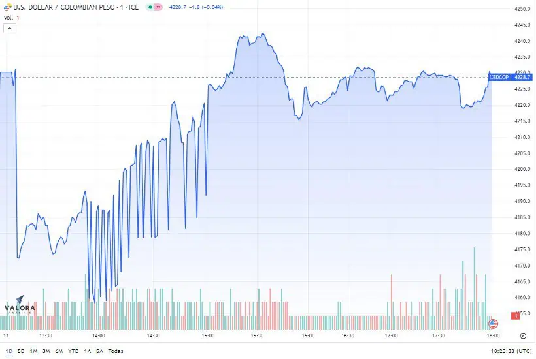536x359 pixels.
Task: Select the 1A one-year range
Action: coord(88,351)
